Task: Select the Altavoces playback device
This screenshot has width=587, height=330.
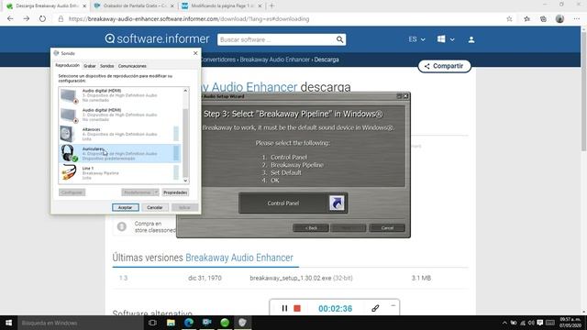Action: coord(120,134)
